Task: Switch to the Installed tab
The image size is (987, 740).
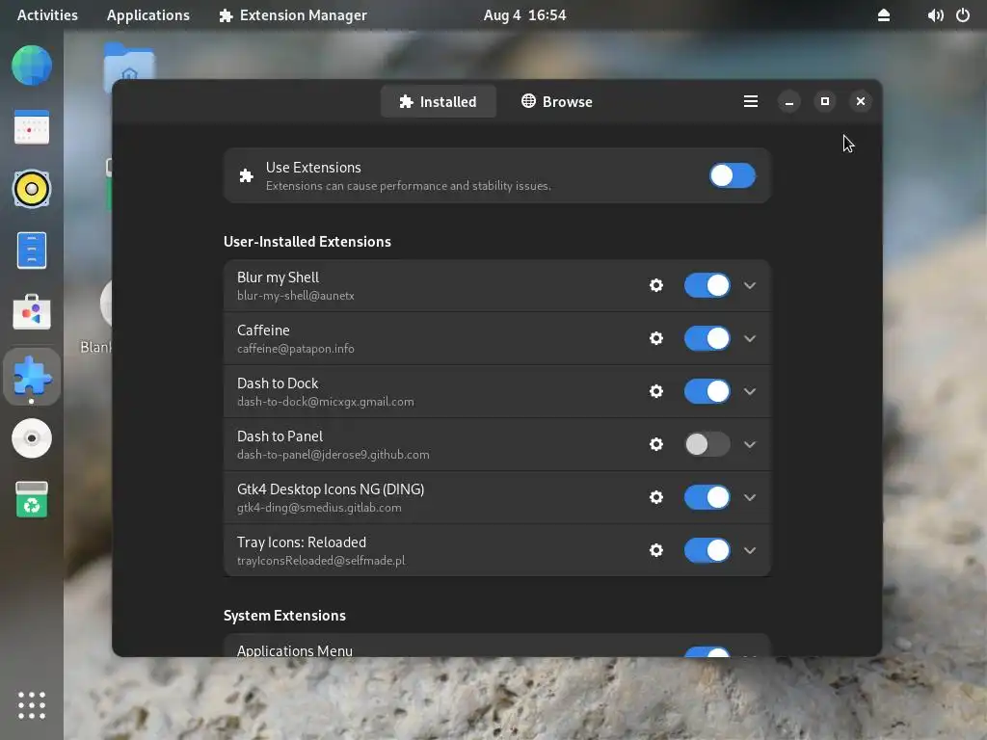Action: (439, 101)
